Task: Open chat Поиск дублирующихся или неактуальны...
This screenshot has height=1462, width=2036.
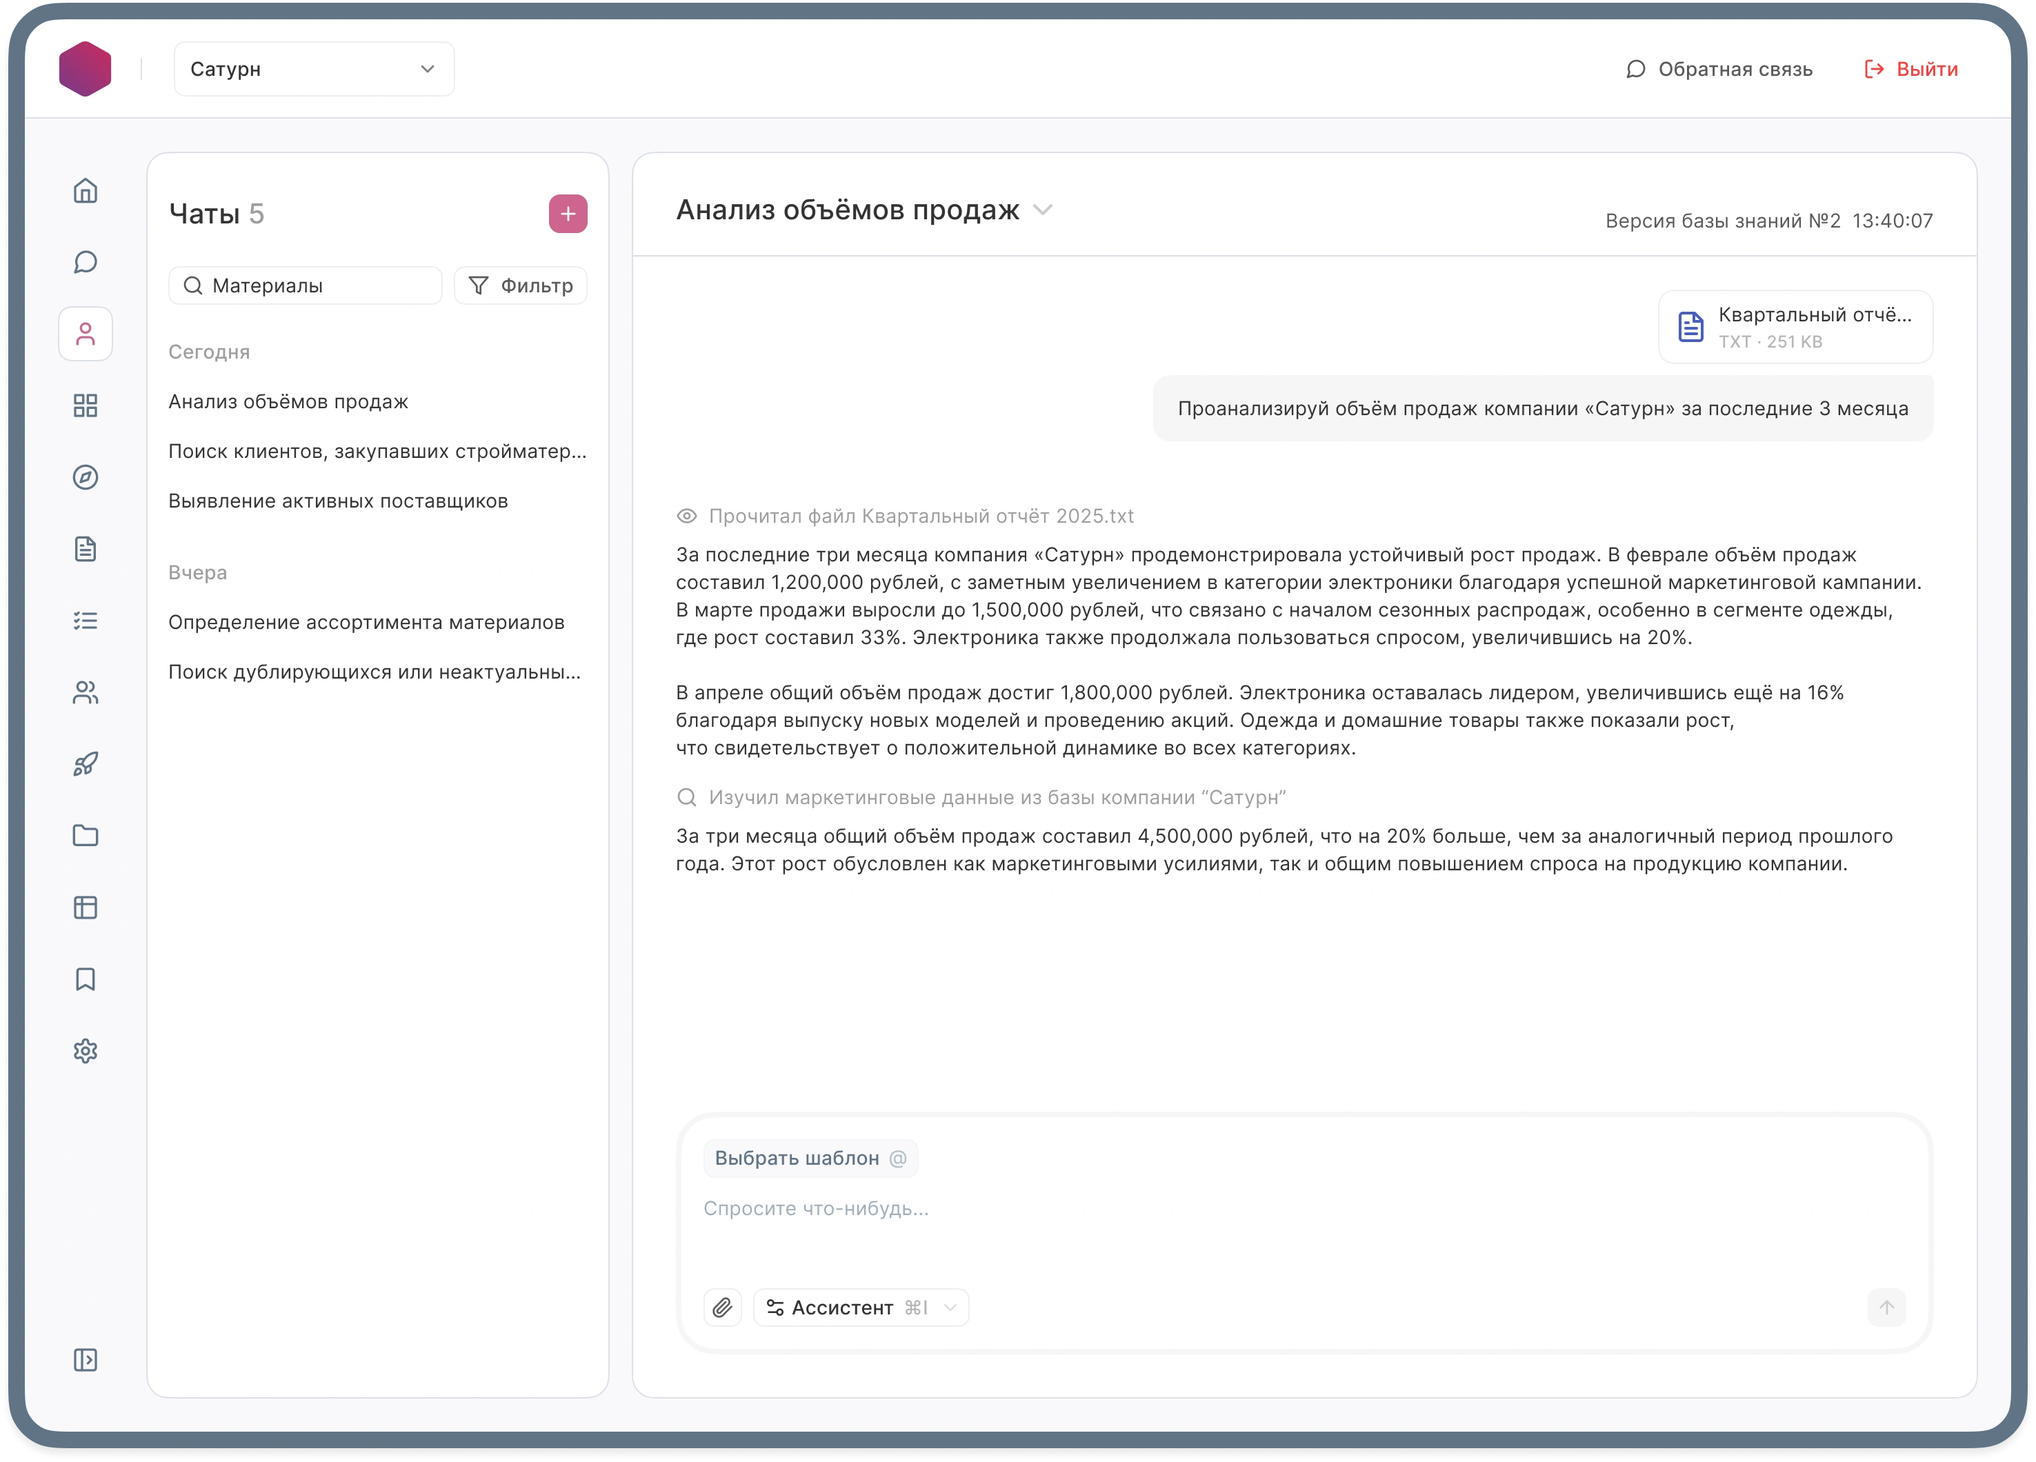Action: (x=375, y=672)
